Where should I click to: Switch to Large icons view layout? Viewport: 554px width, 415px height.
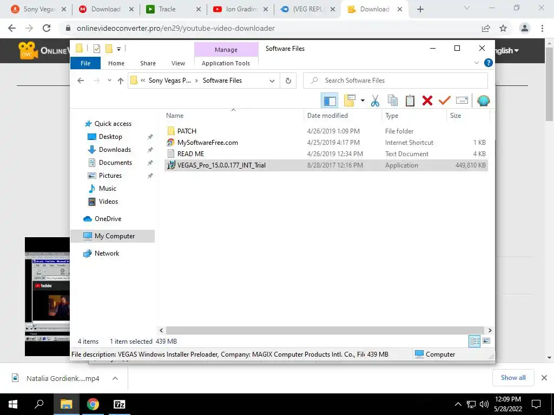(x=486, y=341)
